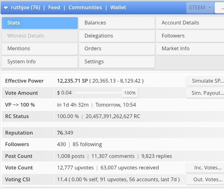Open the System Info tab
Screen dimensions: 224x189
tap(40, 62)
